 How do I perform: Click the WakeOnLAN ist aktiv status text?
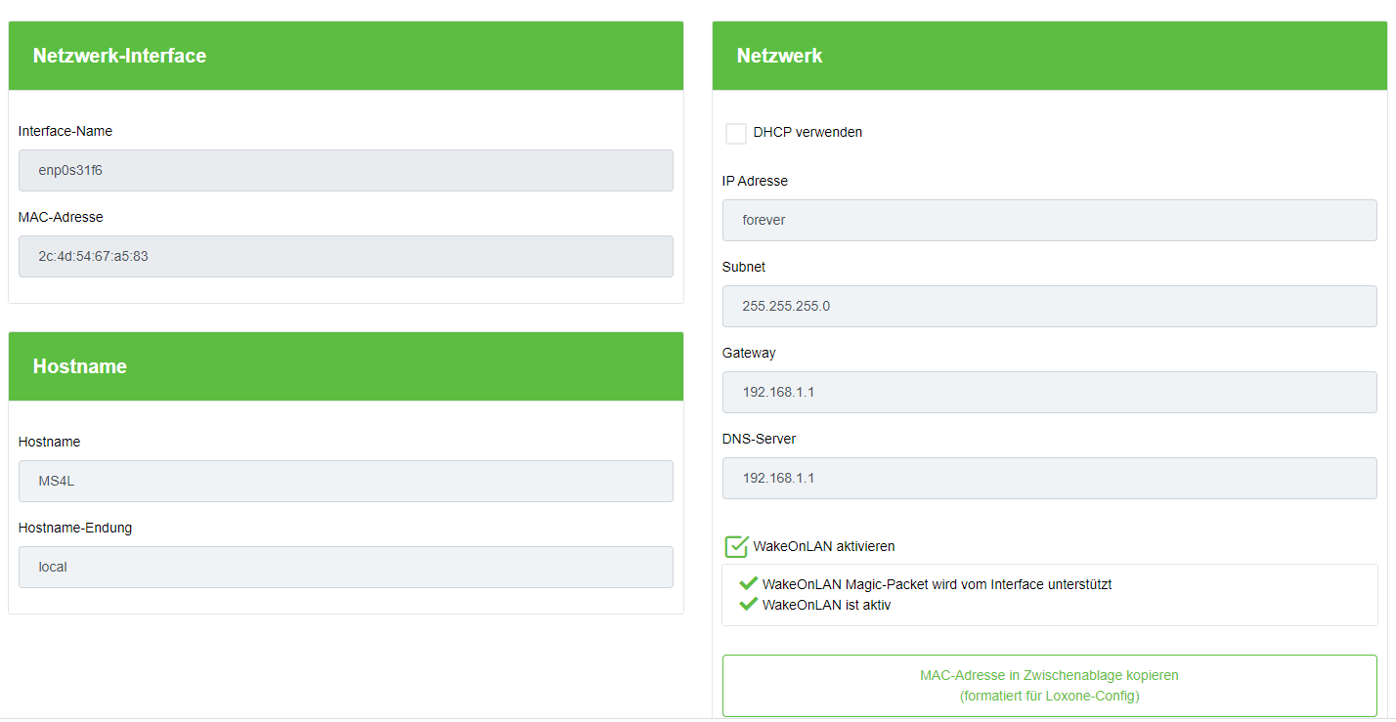826,605
